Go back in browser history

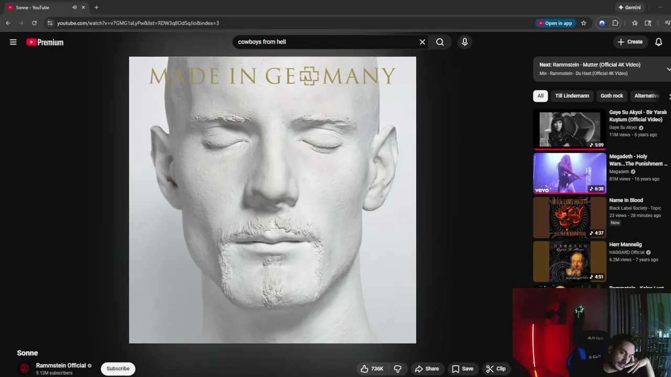coord(8,23)
